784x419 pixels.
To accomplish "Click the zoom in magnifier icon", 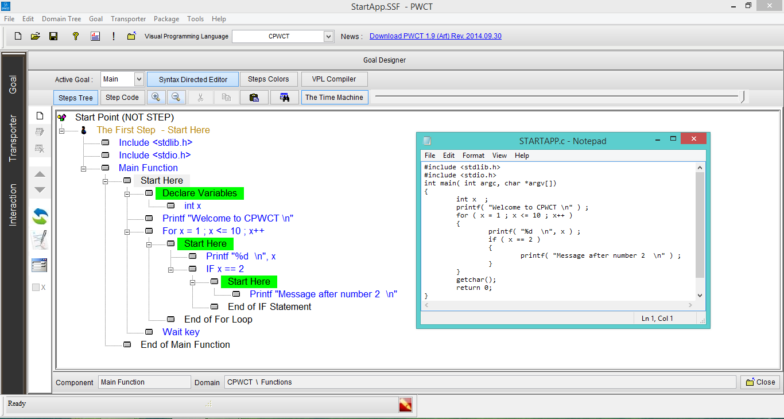I will point(156,97).
